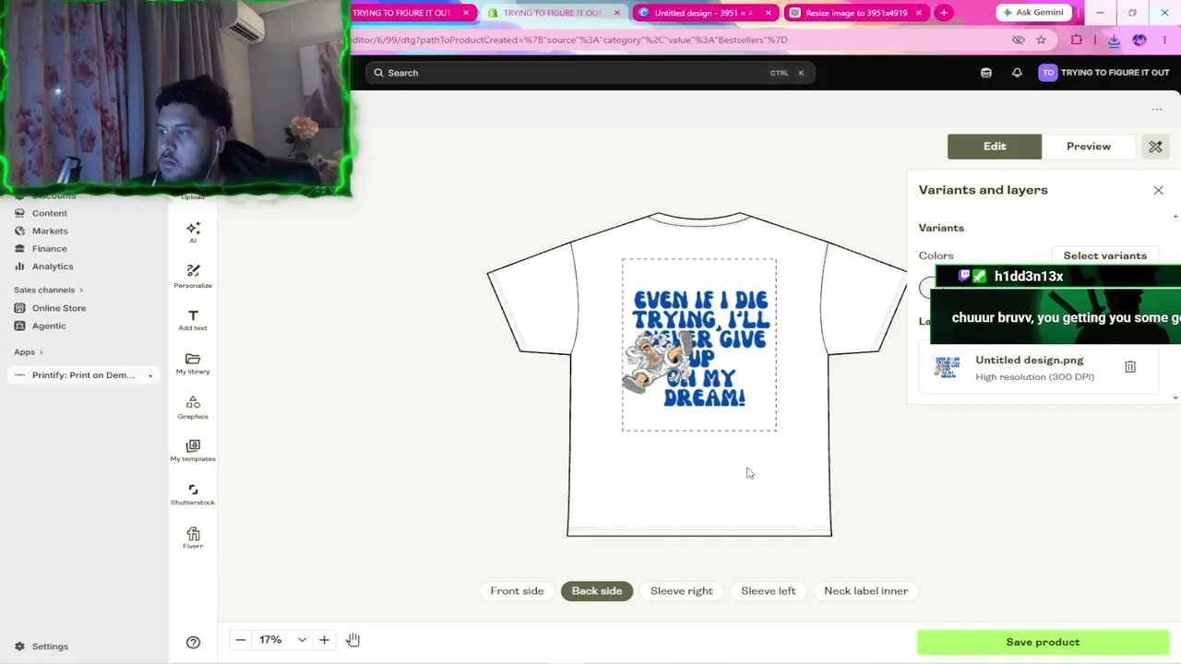This screenshot has height=664, width=1181.
Task: Open the Content page
Action: (50, 213)
